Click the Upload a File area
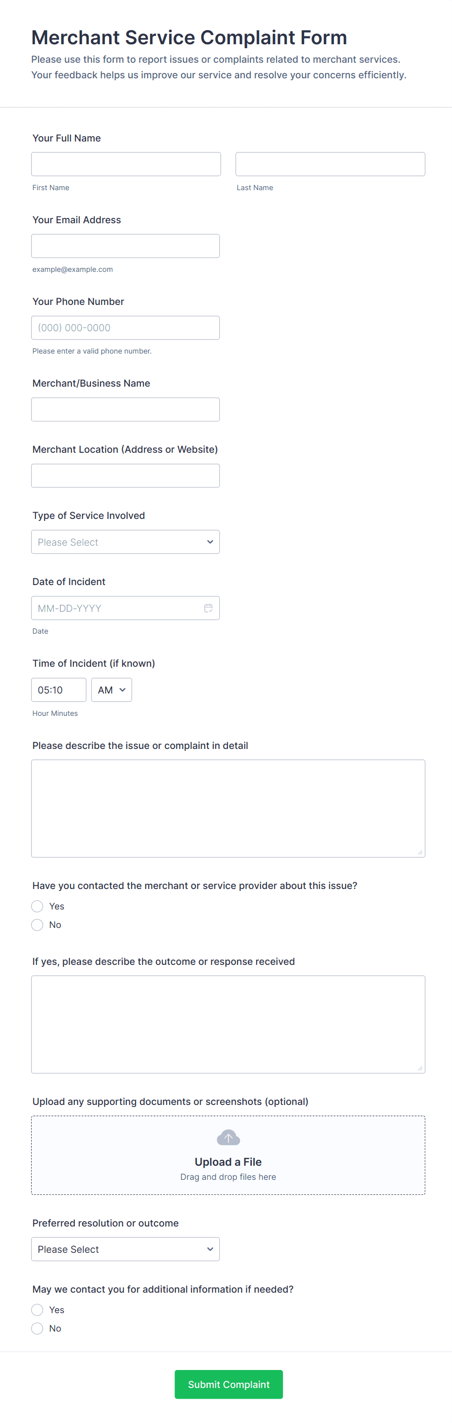The width and height of the screenshot is (452, 1423). [x=228, y=1162]
